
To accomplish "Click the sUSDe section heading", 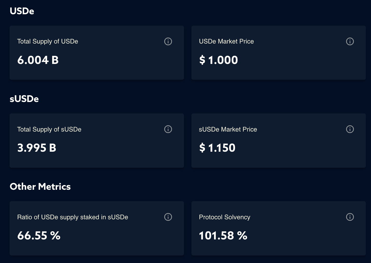I will pyautogui.click(x=24, y=99).
